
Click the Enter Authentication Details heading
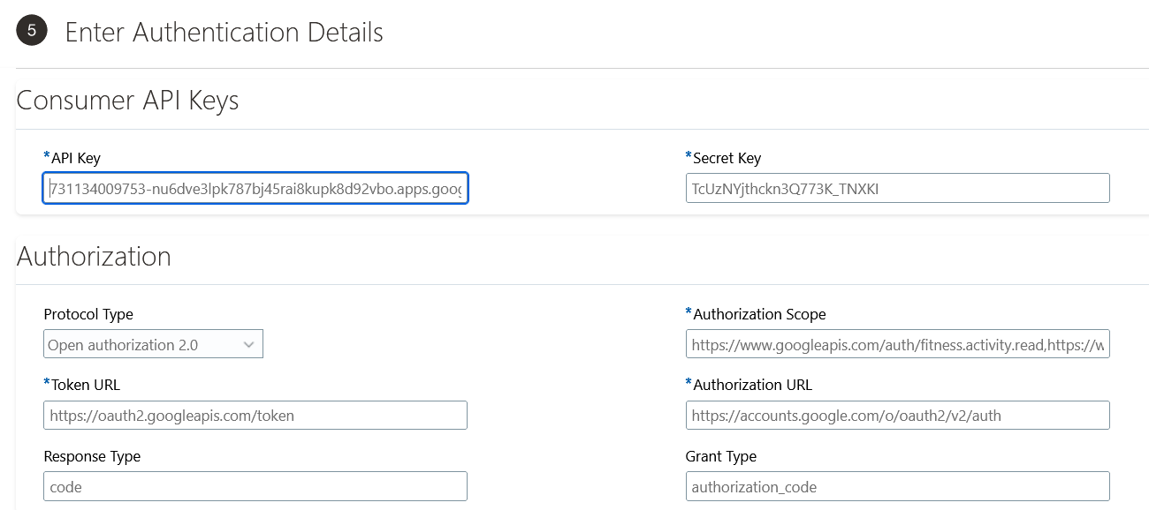[224, 33]
